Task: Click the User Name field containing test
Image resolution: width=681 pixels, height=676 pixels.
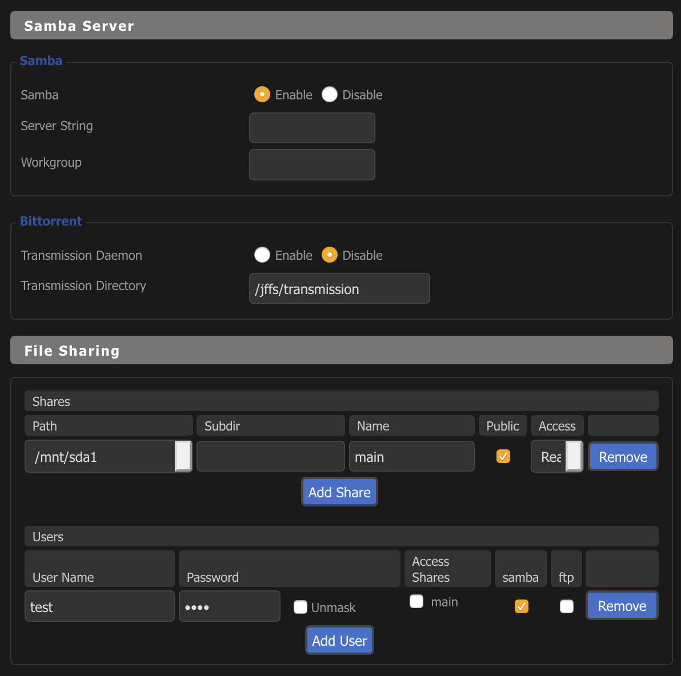Action: click(99, 606)
